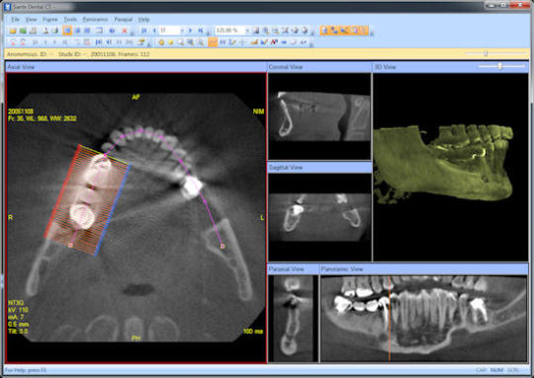Click the yellow open-folder toolbar icon
534x378 pixels.
(13, 31)
